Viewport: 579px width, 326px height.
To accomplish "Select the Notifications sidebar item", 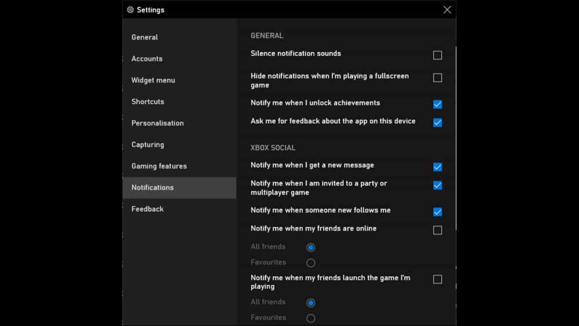I will click(179, 188).
